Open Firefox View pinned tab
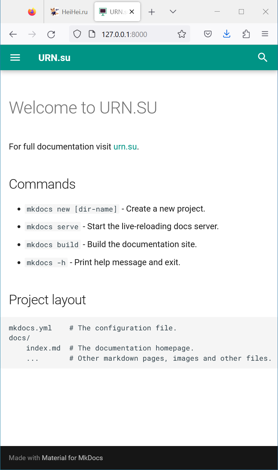278x470 pixels. point(32,12)
